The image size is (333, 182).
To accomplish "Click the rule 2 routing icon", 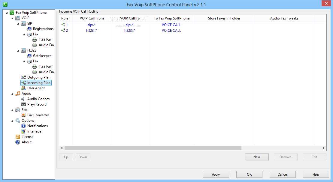I will click(x=63, y=31).
